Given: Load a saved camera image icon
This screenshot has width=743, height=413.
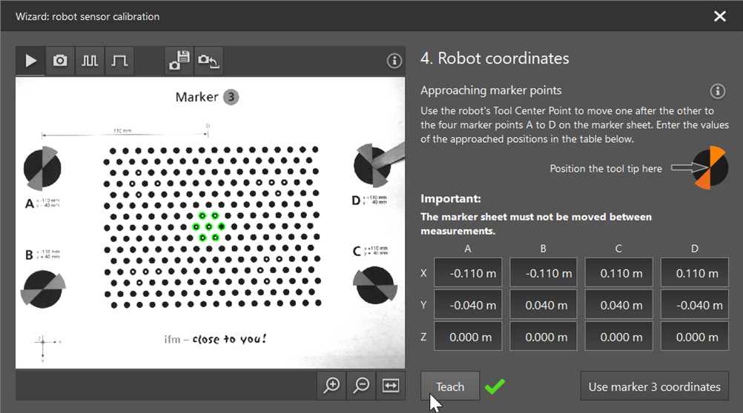Looking at the screenshot, I should pos(208,61).
